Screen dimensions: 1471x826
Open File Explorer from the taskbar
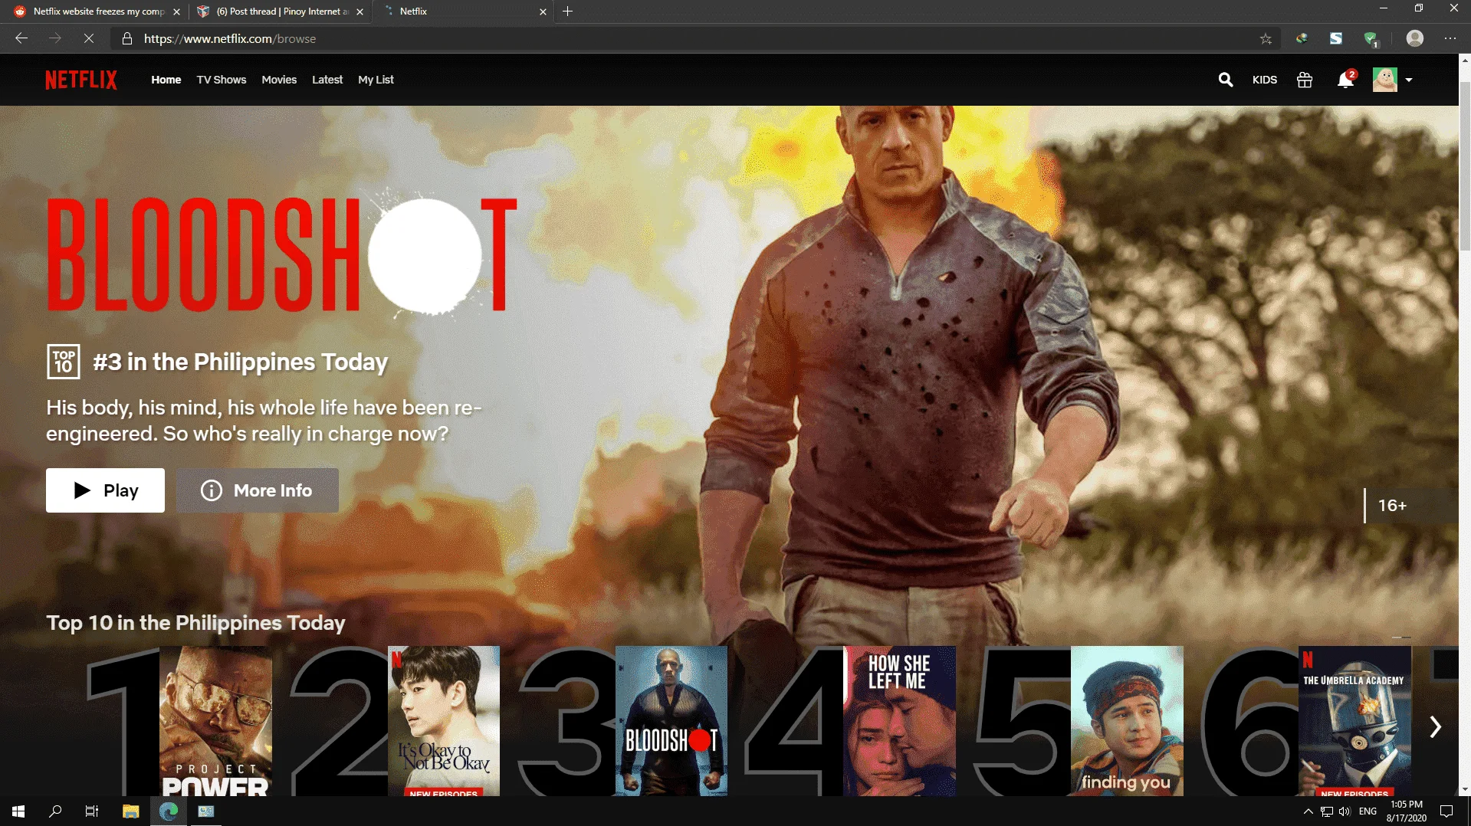pyautogui.click(x=131, y=811)
